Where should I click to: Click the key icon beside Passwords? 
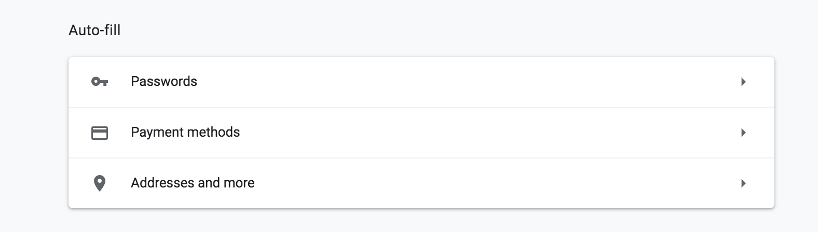(99, 82)
